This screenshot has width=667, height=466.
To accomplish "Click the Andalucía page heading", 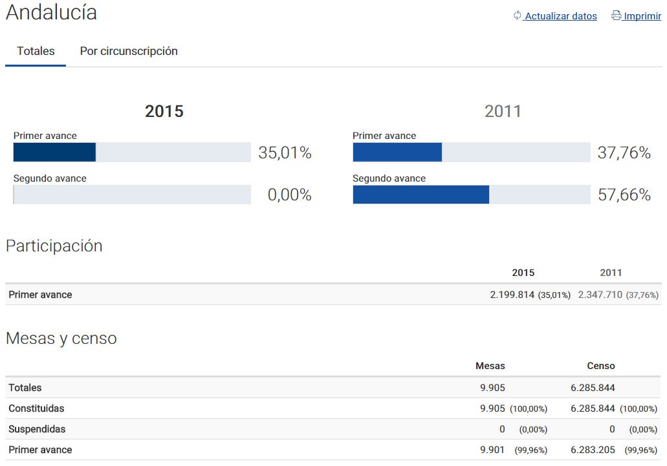I will 50,12.
